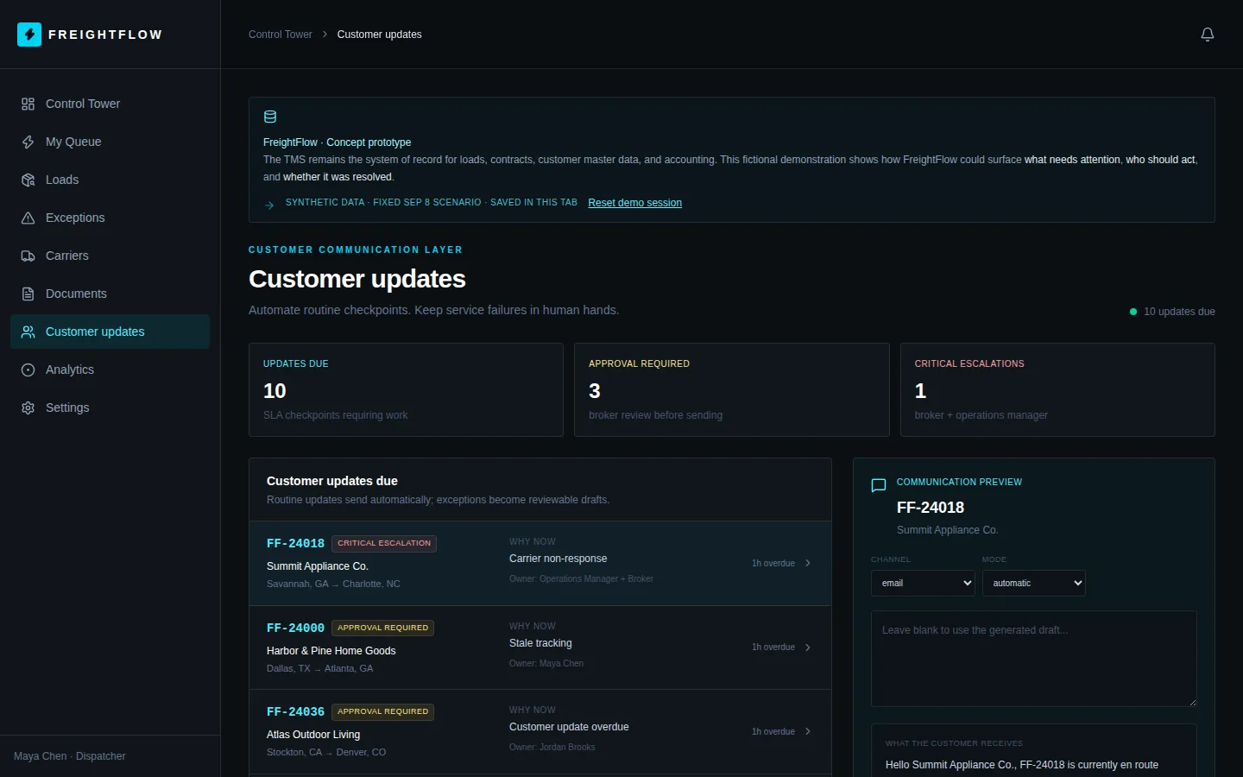Open load FF-24018 link
The width and height of the screenshot is (1243, 777).
coord(295,543)
